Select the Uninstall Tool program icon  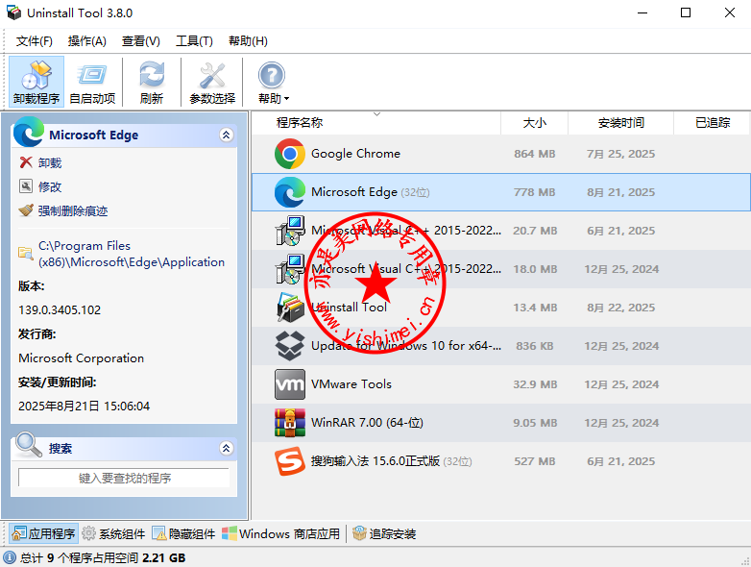(x=290, y=308)
